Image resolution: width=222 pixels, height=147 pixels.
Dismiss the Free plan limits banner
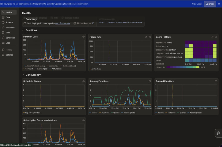[219, 4]
